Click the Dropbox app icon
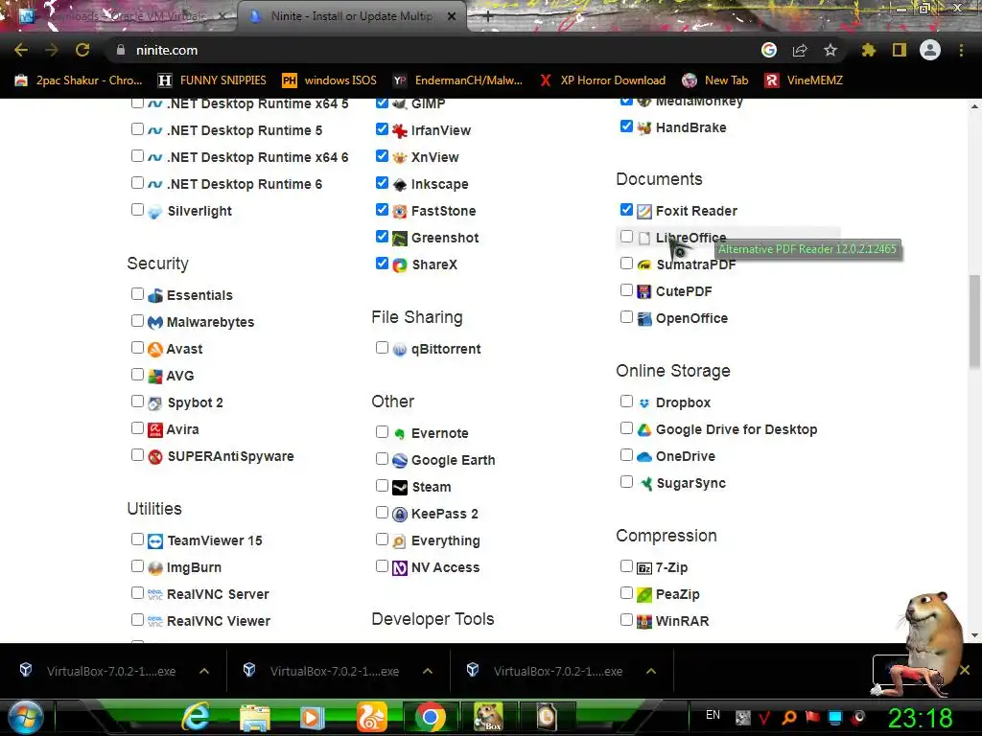Screen dimensions: 982x736 [x=643, y=403]
